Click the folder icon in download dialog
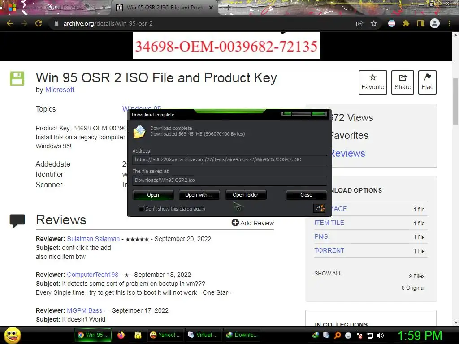 pyautogui.click(x=139, y=132)
